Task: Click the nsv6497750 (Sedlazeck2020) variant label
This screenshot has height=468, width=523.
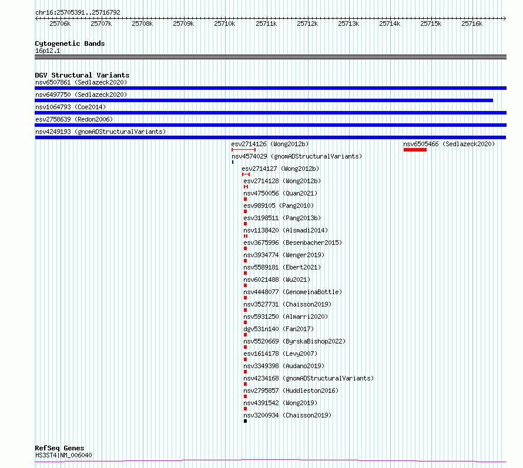Action: tap(81, 95)
